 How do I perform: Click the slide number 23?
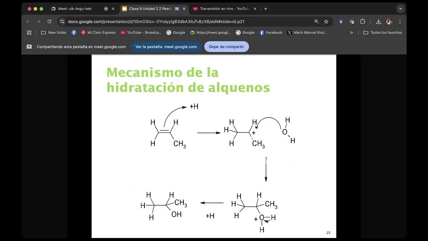pos(328,233)
